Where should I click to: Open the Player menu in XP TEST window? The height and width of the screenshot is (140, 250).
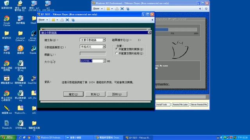[43, 20]
